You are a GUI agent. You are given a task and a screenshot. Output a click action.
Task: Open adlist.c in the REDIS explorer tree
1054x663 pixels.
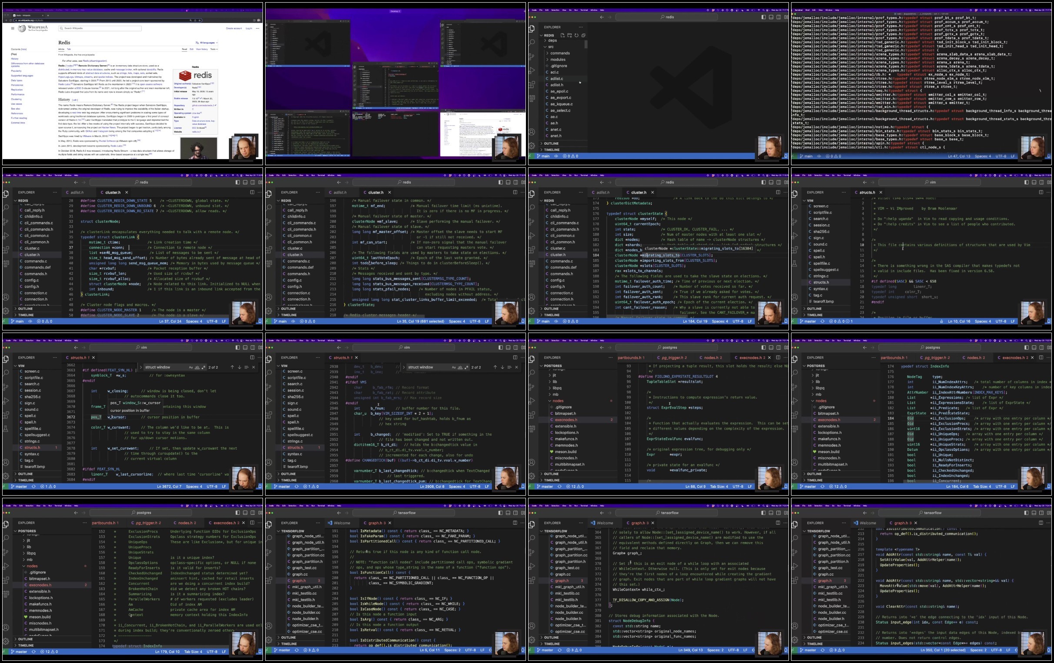(557, 78)
